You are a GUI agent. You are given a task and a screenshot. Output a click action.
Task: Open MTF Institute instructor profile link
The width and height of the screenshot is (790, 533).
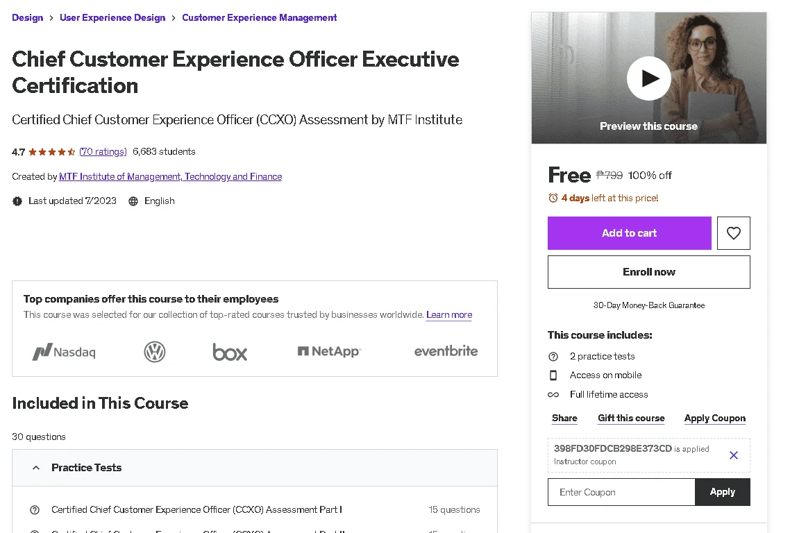[170, 176]
